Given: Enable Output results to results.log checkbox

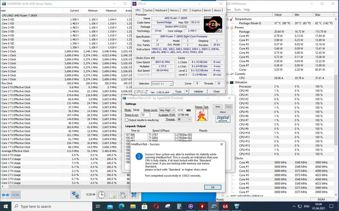Looking at the screenshot, I should 127,120.
